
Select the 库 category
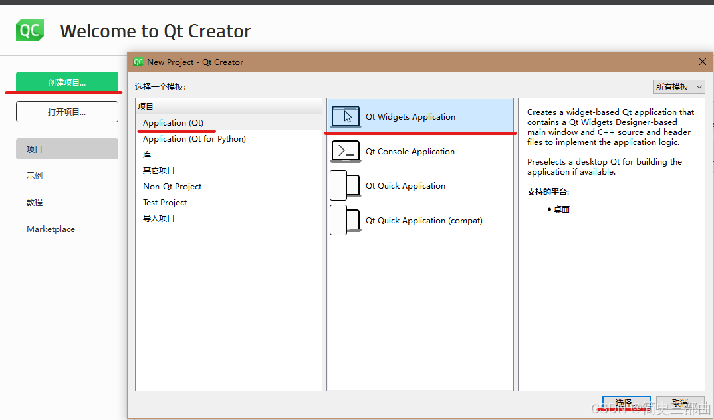coord(229,155)
